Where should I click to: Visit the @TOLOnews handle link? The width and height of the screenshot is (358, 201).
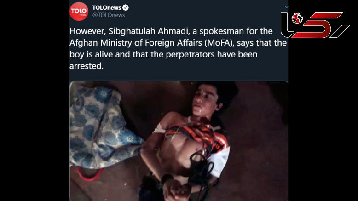coord(109,15)
